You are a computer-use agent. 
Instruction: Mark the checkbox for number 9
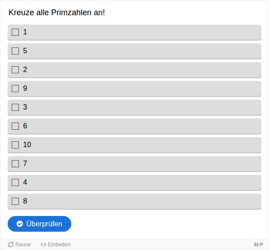point(15,89)
